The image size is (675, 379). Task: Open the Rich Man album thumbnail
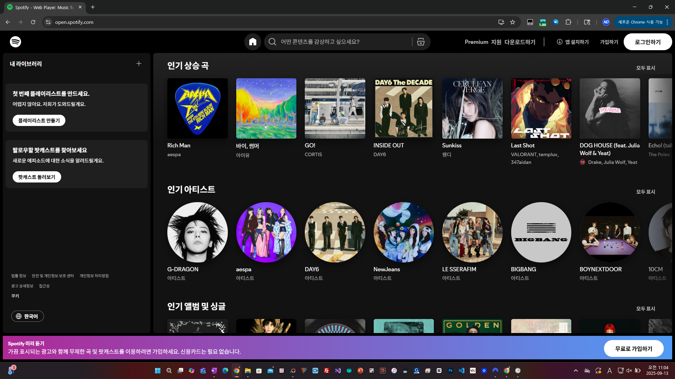point(197,108)
